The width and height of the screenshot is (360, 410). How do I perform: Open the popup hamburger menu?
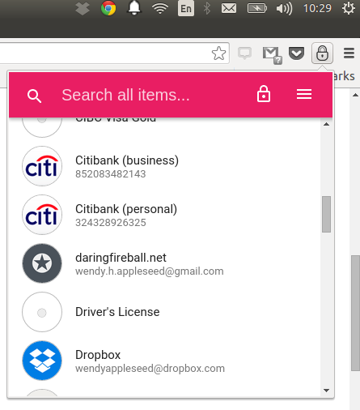point(304,94)
